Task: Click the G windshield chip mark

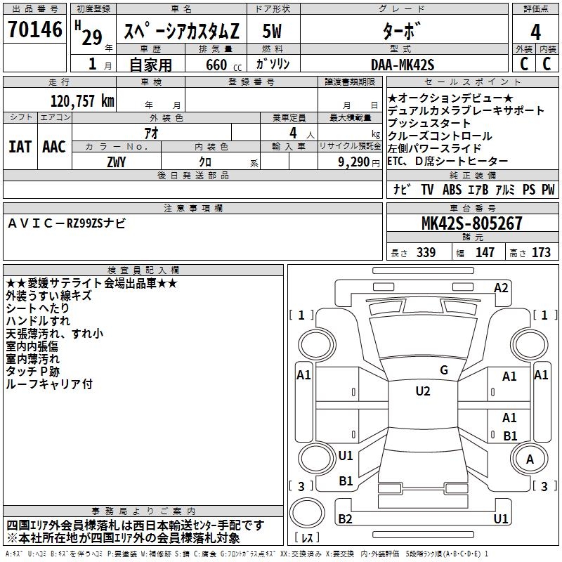Action: pyautogui.click(x=444, y=370)
